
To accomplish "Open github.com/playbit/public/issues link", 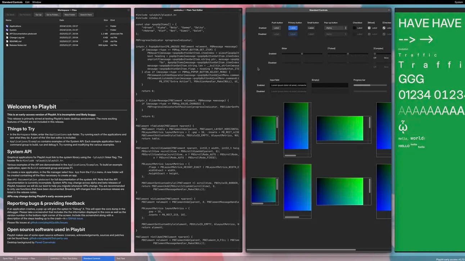I will (49, 223).
